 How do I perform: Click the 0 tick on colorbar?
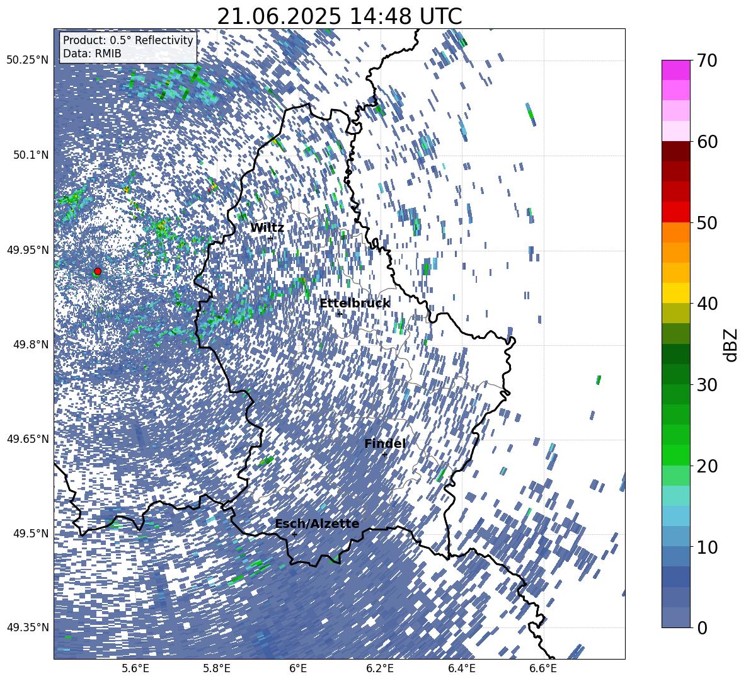(x=702, y=627)
